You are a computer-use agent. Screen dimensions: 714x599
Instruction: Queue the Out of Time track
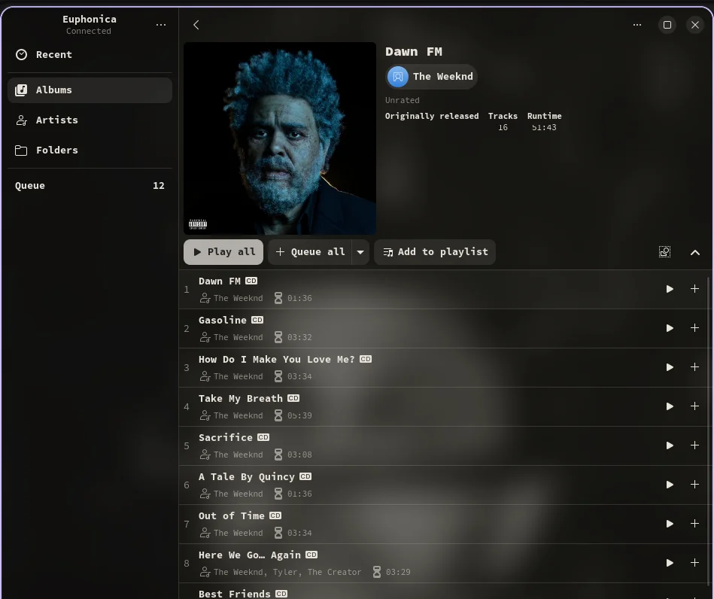[694, 524]
